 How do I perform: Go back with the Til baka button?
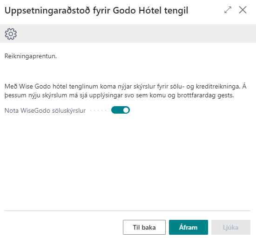coord(144,227)
